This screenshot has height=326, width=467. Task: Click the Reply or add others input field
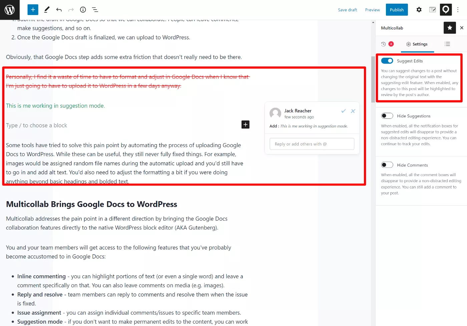pos(312,144)
